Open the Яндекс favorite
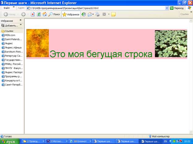This screenshot has width=193, height=144. tap(7, 43)
